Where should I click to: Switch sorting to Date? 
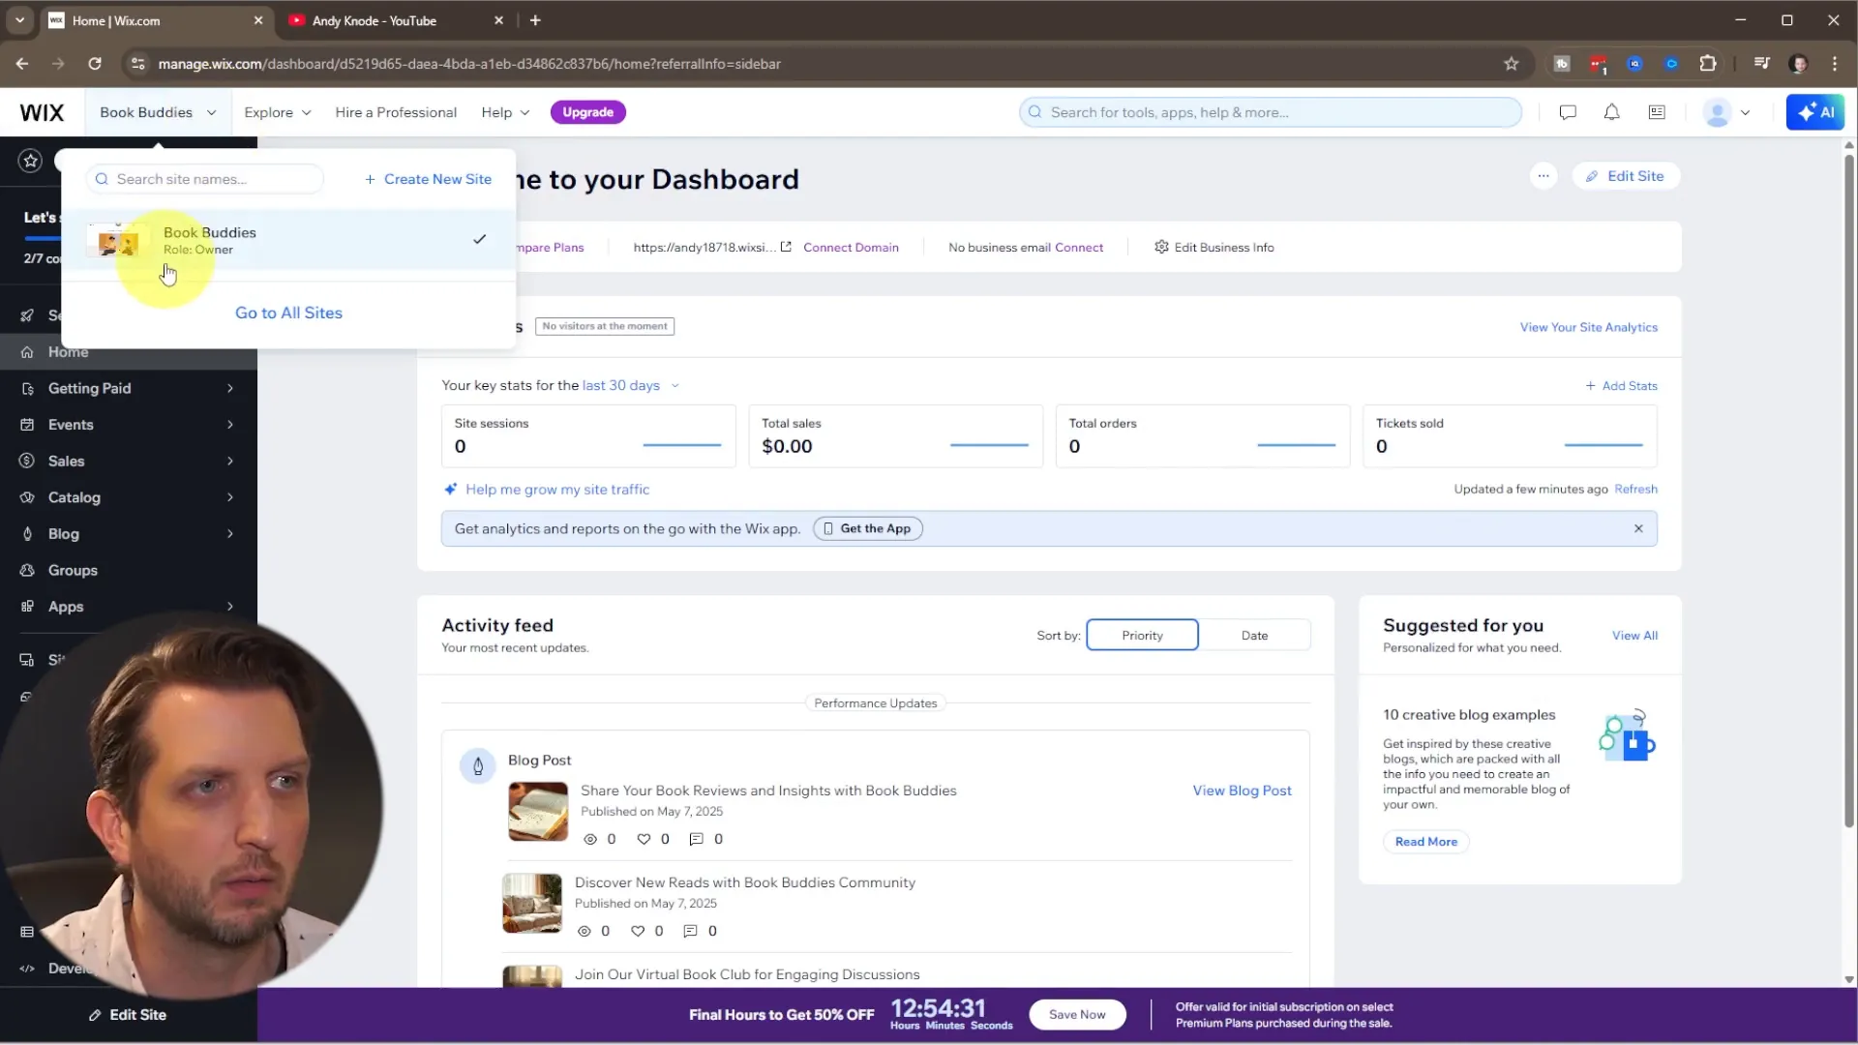[1254, 635]
